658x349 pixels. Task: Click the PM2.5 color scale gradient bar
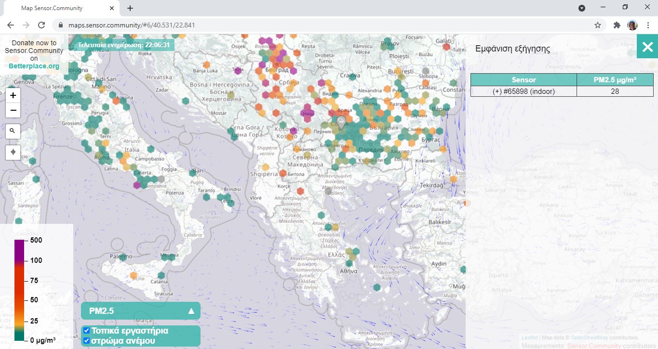pyautogui.click(x=19, y=290)
